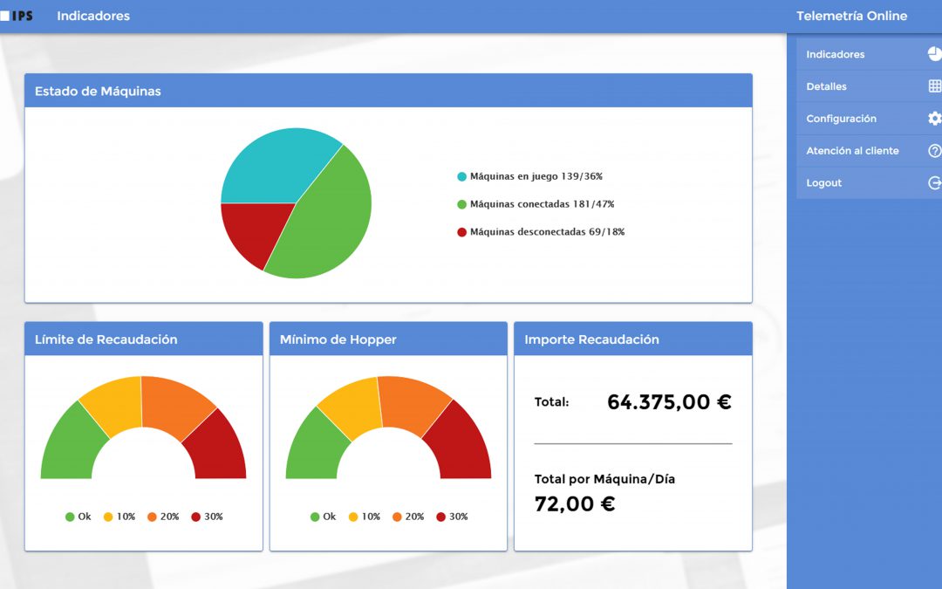
Task: Open Detalles in the sidebar menu
Action: [870, 86]
